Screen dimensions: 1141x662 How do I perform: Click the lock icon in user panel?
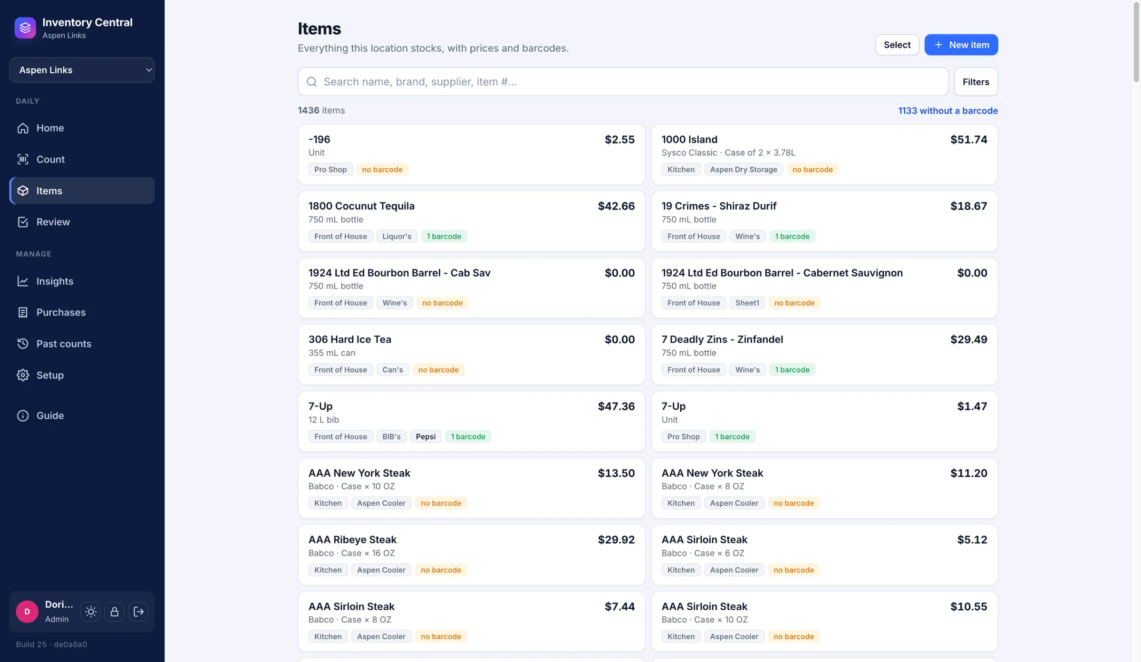click(115, 612)
